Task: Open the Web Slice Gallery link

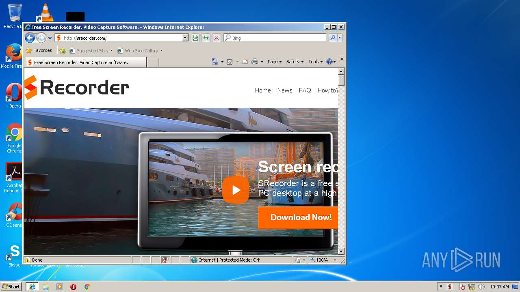Action: pos(139,51)
